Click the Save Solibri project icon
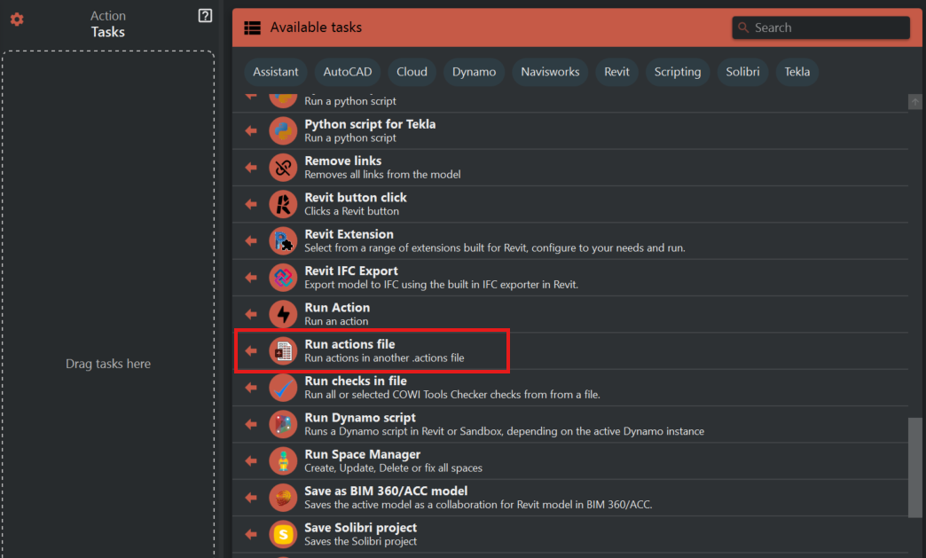 [x=283, y=534]
